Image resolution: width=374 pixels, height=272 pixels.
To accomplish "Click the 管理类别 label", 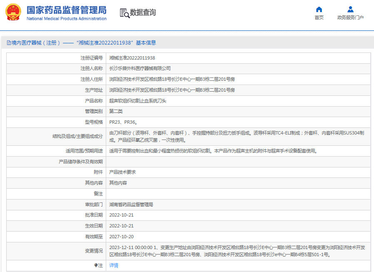I will pyautogui.click(x=94, y=111).
